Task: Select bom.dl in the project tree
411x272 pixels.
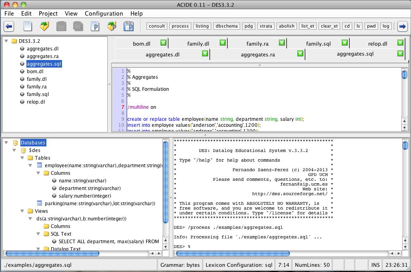Action: tap(35, 72)
